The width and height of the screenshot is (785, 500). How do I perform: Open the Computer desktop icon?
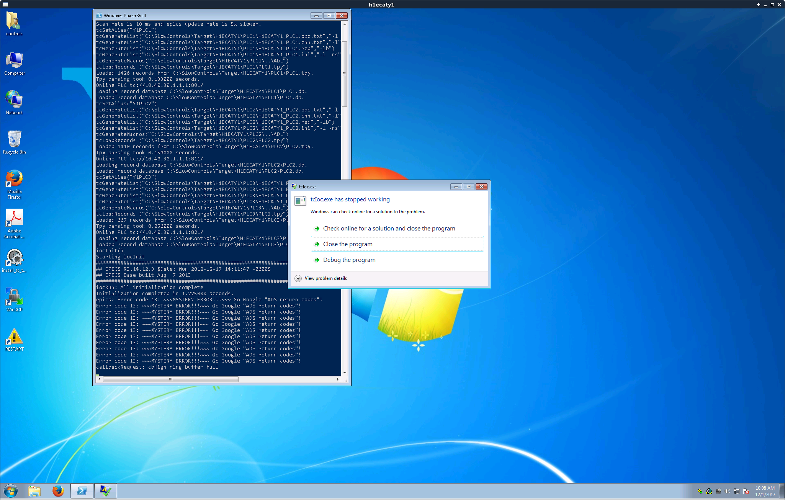(14, 63)
